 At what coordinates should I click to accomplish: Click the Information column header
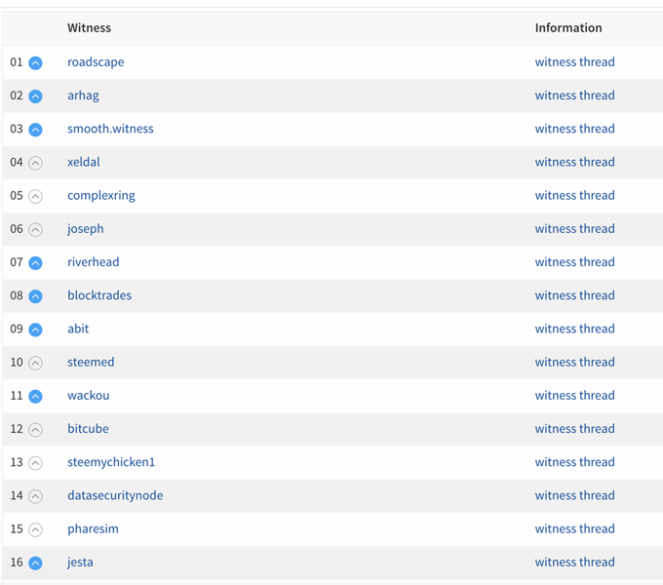tap(568, 28)
